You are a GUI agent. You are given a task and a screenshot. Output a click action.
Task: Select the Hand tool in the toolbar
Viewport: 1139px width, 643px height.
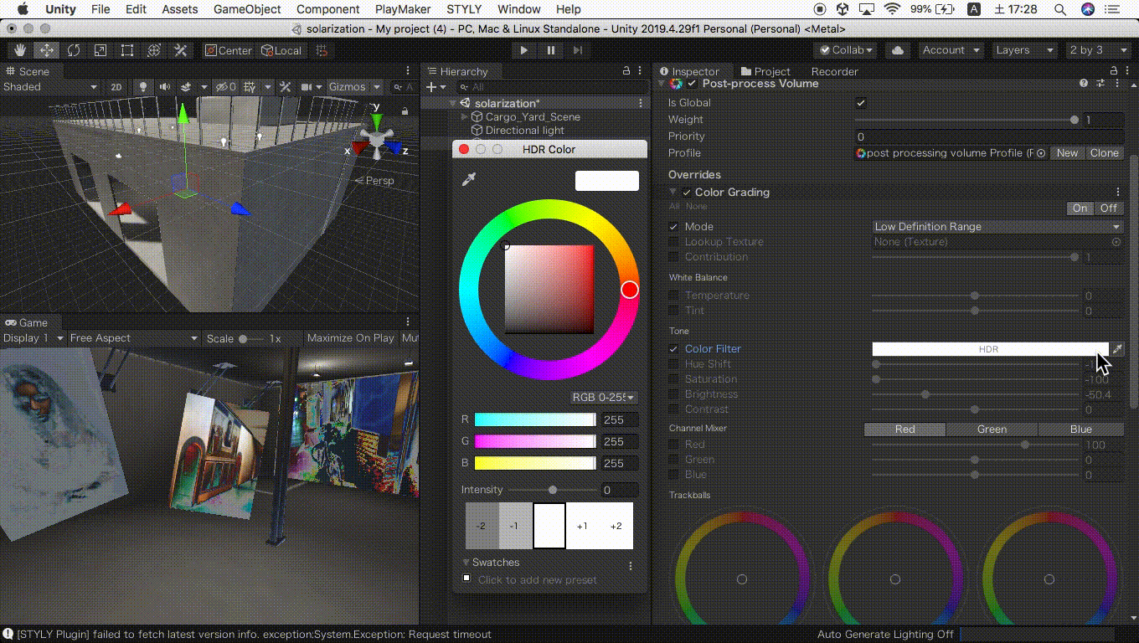[19, 50]
